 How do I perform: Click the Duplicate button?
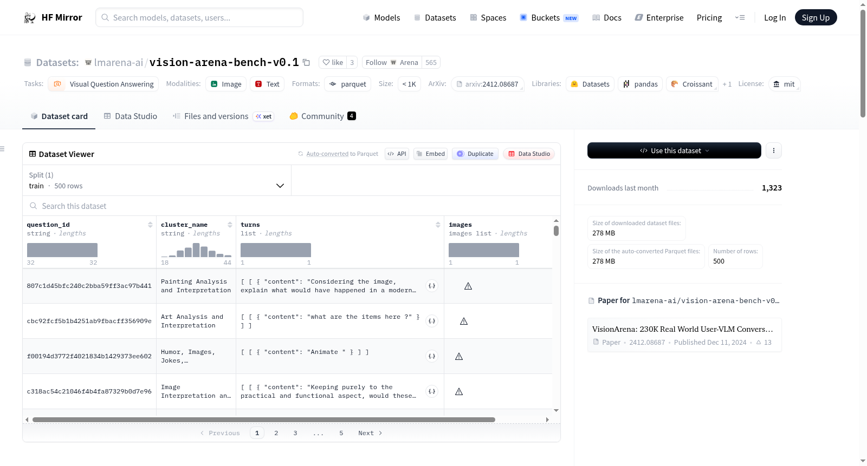pos(475,154)
